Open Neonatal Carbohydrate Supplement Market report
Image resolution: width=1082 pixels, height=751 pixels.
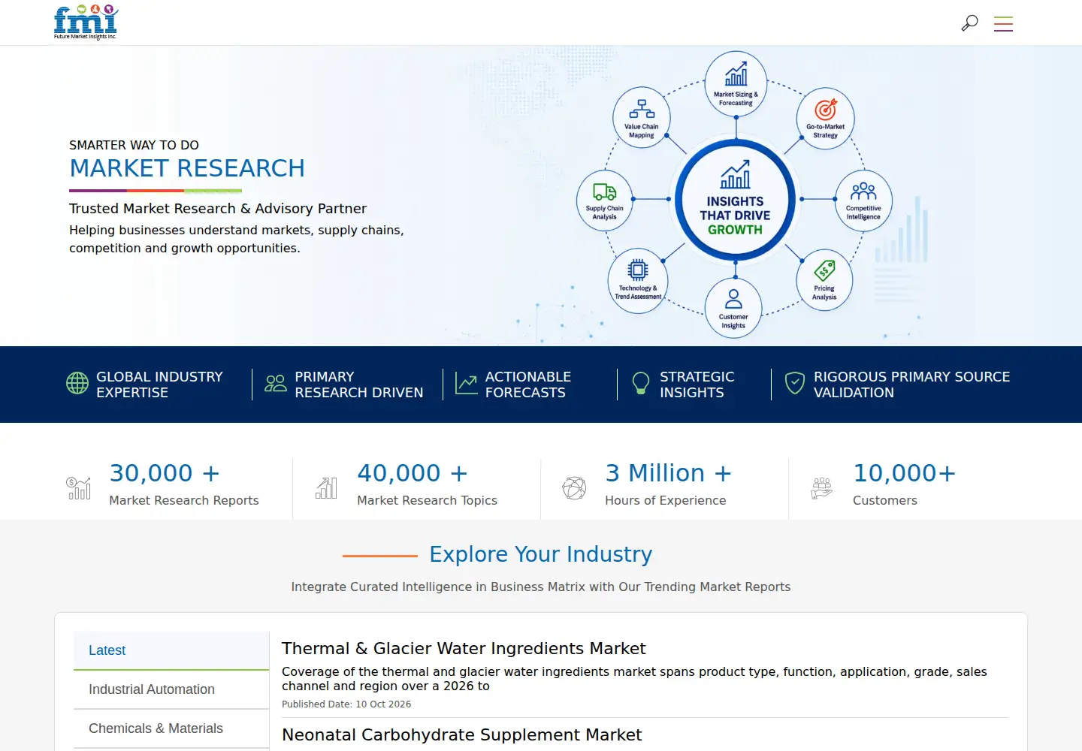462,734
